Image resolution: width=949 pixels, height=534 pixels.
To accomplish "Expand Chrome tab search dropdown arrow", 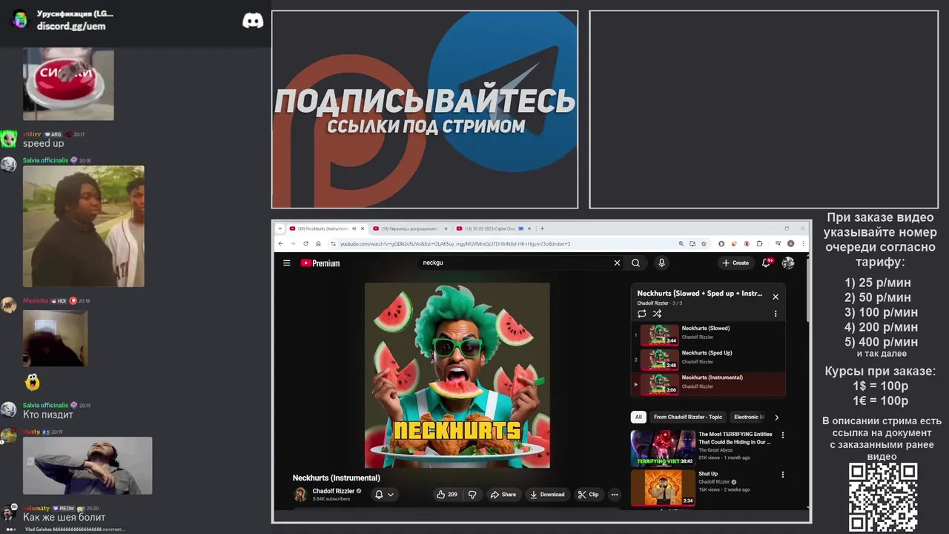I will coord(280,228).
